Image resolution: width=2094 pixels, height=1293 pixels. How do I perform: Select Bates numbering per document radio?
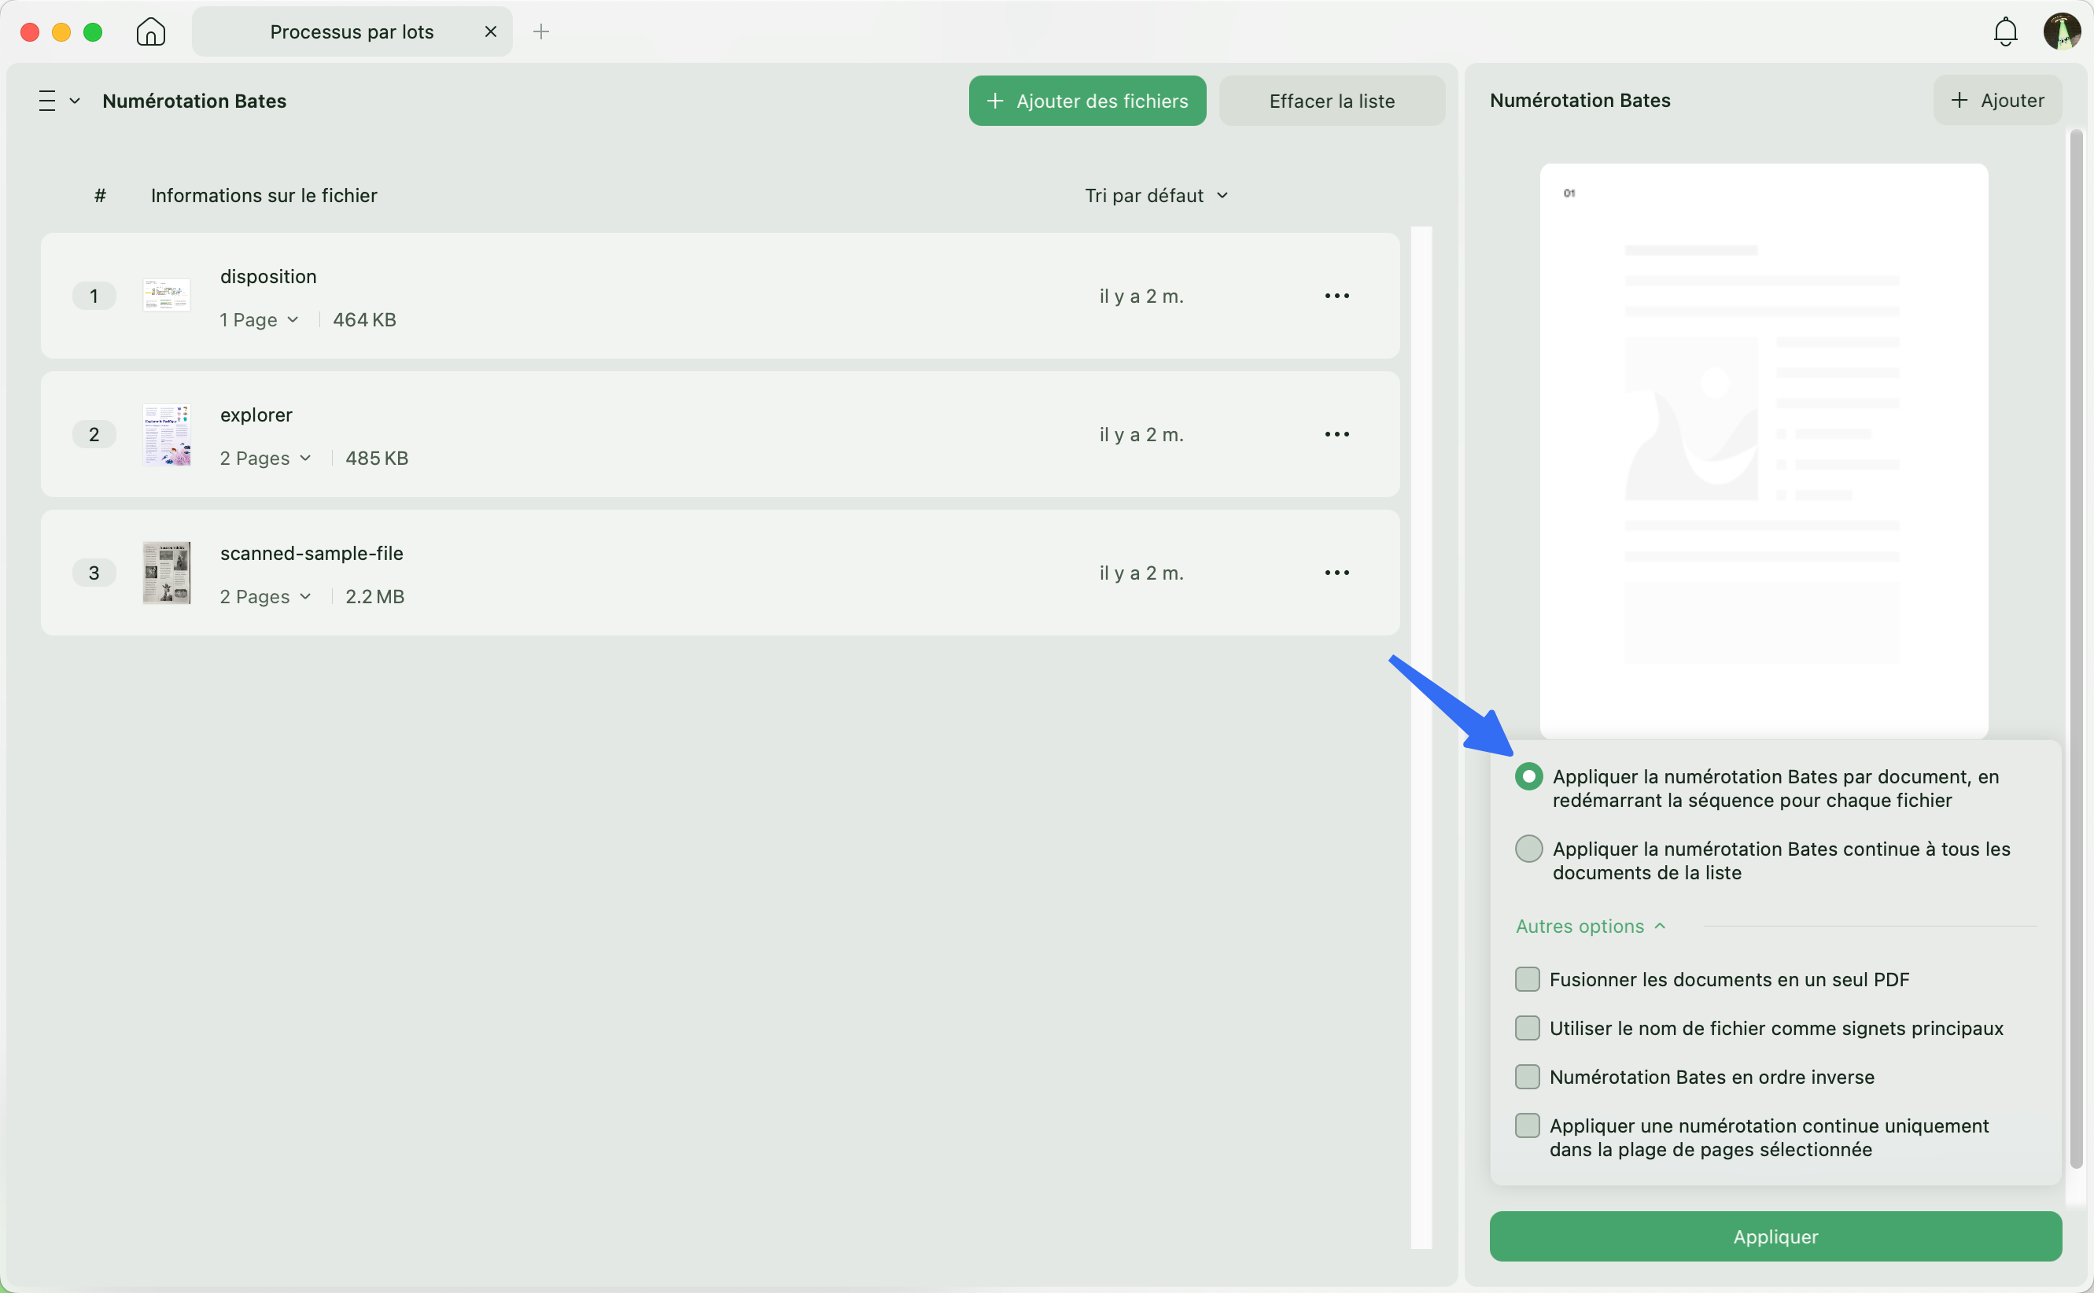point(1528,776)
